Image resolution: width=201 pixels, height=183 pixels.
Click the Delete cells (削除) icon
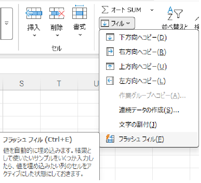(57, 13)
